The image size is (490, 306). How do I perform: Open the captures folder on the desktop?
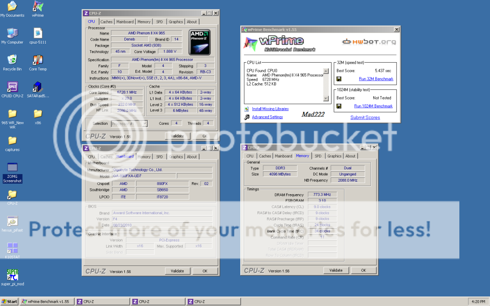point(12,141)
